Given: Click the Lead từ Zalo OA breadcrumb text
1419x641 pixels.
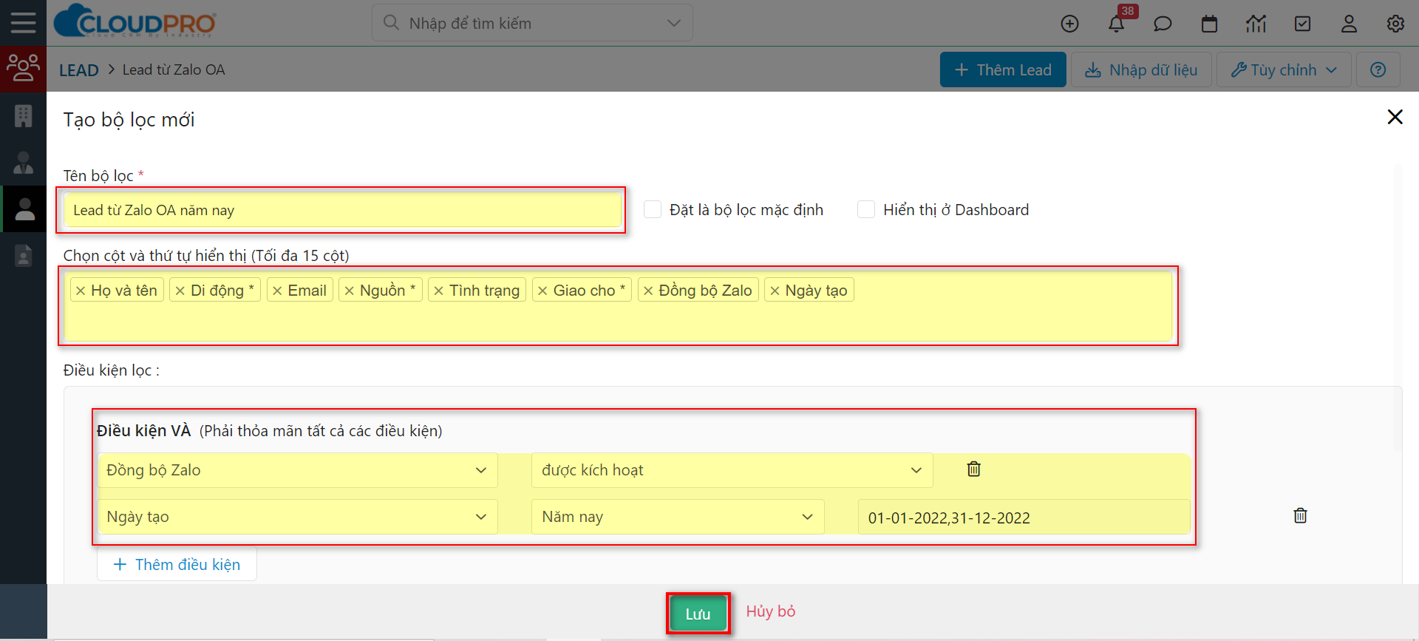Looking at the screenshot, I should (174, 69).
